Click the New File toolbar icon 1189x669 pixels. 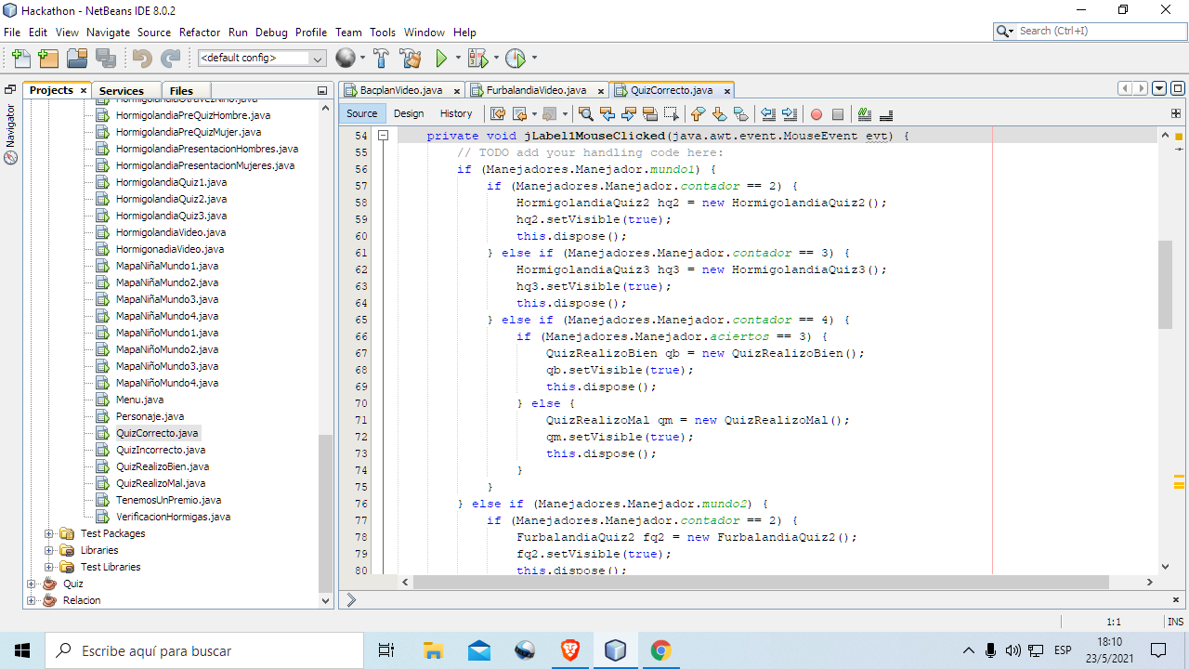tap(20, 59)
